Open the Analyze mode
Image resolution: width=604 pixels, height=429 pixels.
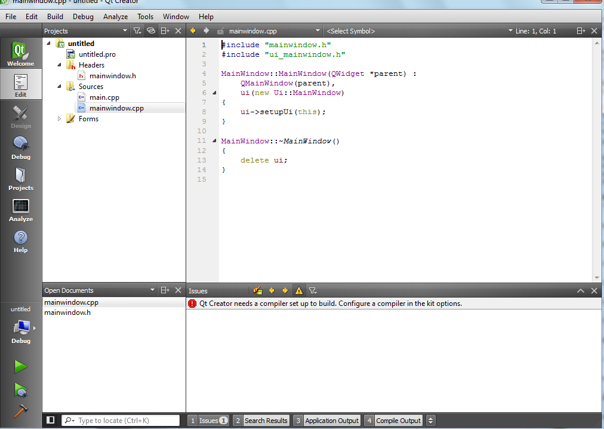pos(21,210)
